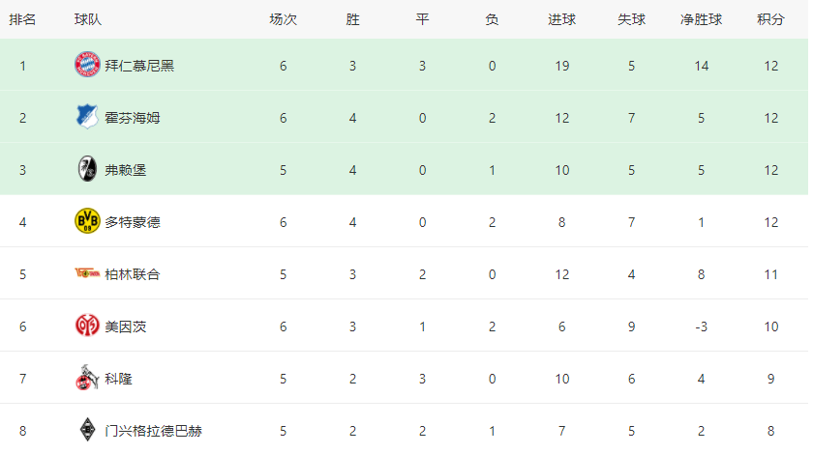Click the 失球 column header

tap(631, 19)
